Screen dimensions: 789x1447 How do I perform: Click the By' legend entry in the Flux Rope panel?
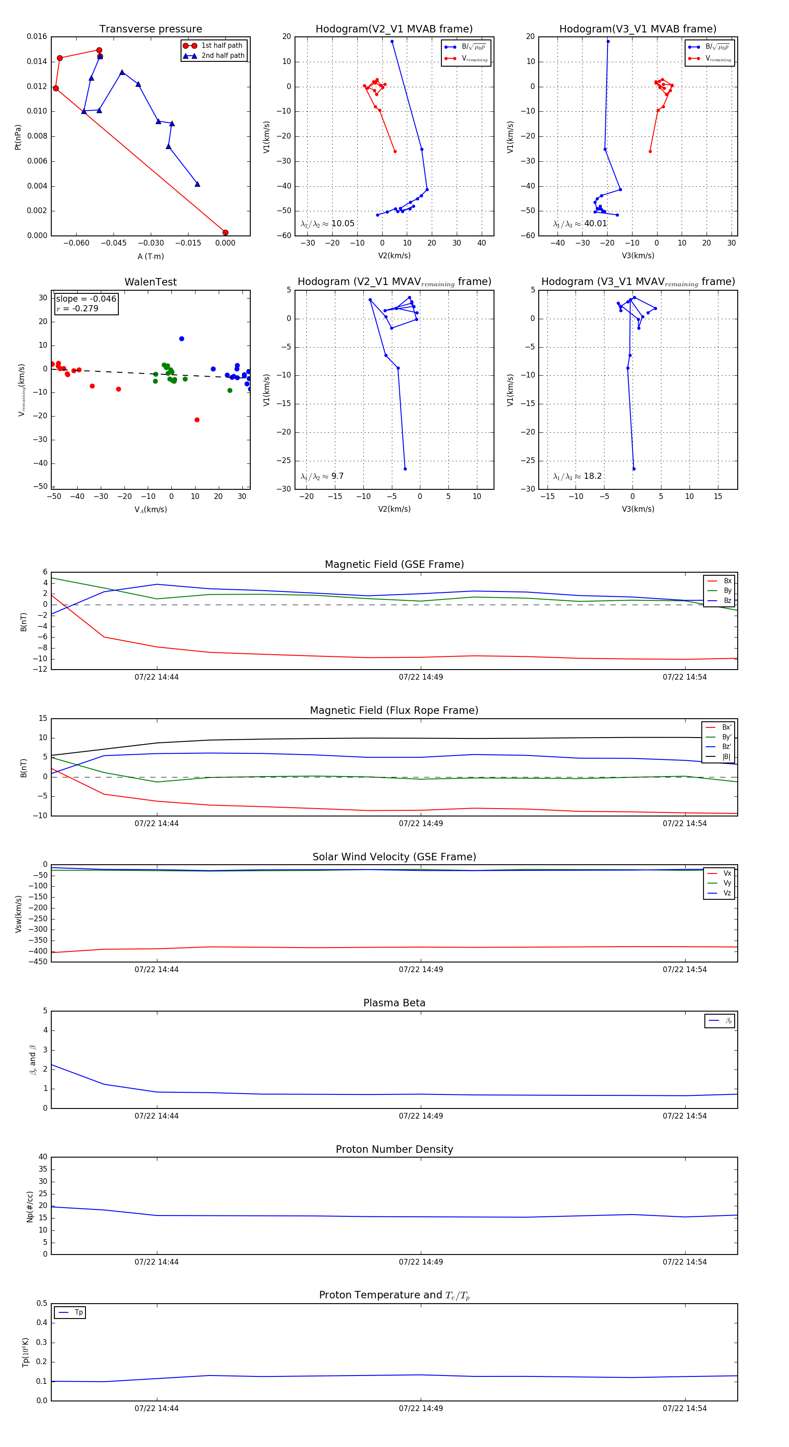click(718, 737)
